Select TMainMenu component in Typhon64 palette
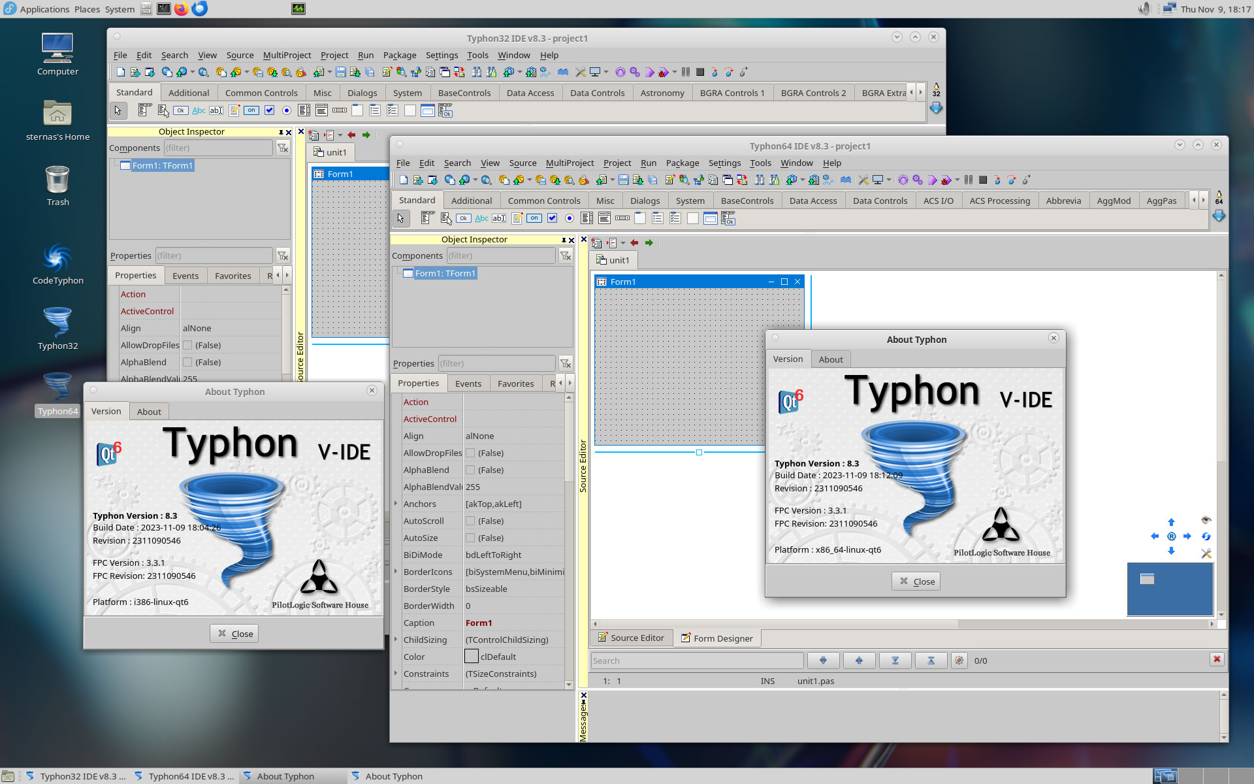1254x784 pixels. tap(428, 218)
